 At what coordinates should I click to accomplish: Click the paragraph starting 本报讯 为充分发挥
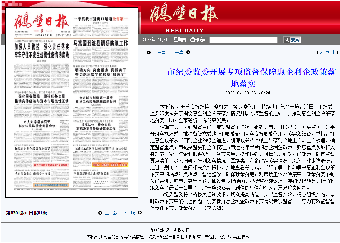tap(243, 113)
